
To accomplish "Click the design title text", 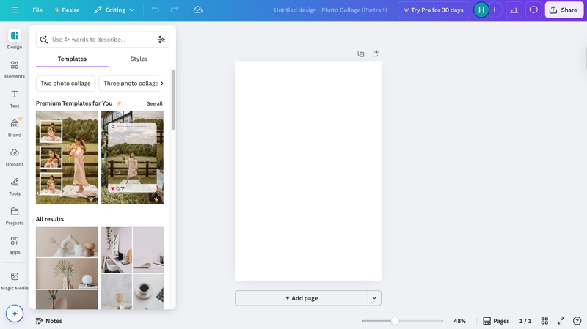I will pyautogui.click(x=331, y=10).
